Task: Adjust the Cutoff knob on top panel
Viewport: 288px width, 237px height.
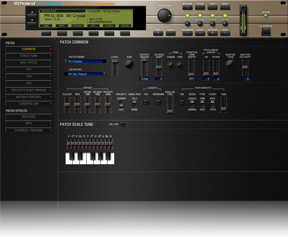Action: 187,23
